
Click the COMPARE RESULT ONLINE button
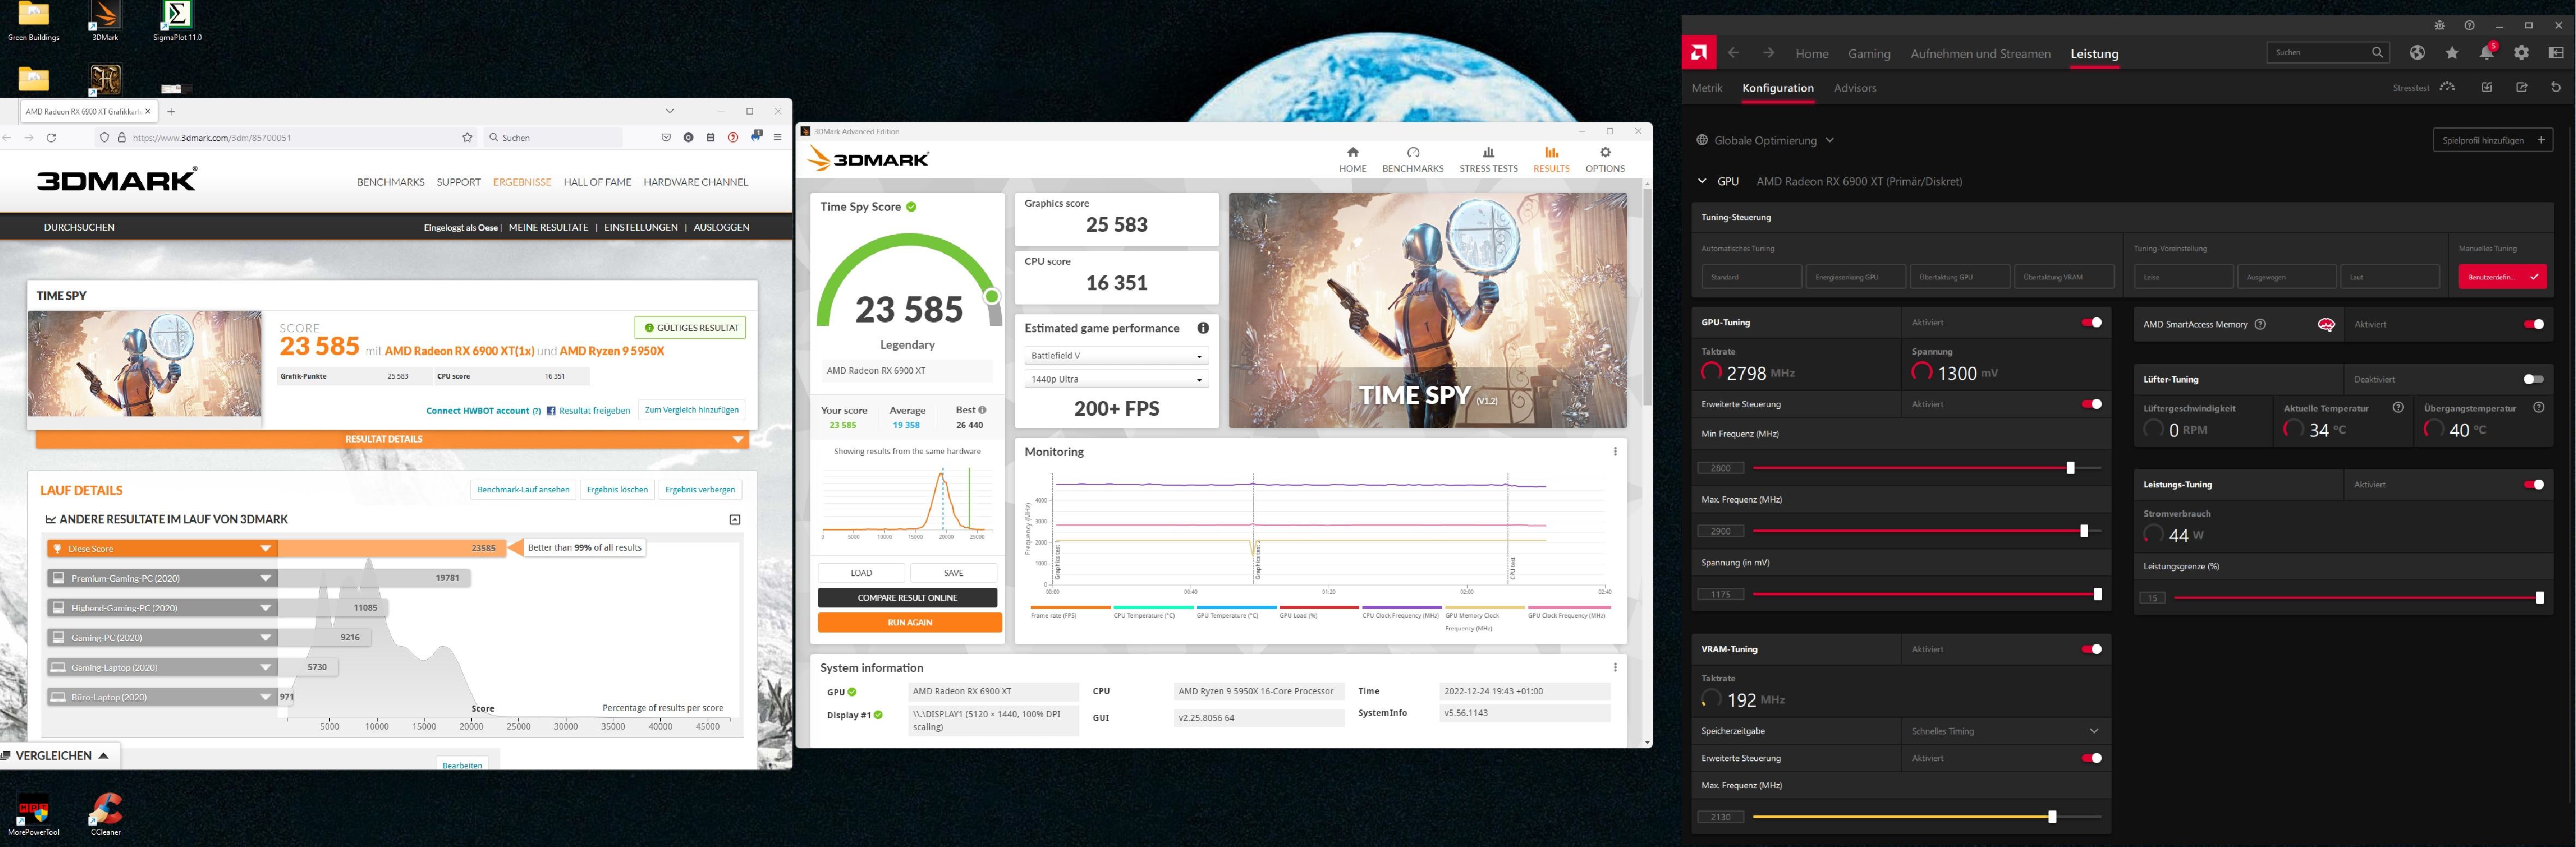coord(907,598)
